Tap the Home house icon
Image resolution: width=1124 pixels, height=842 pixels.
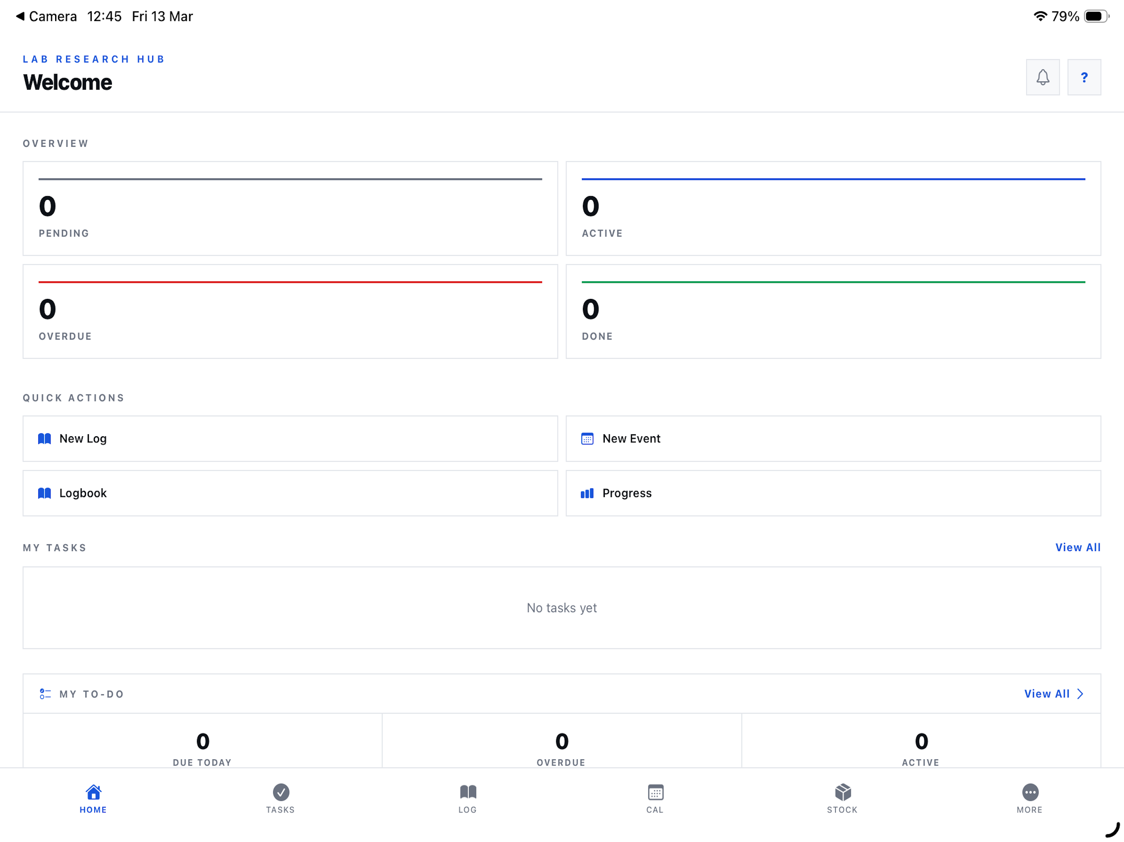point(93,792)
